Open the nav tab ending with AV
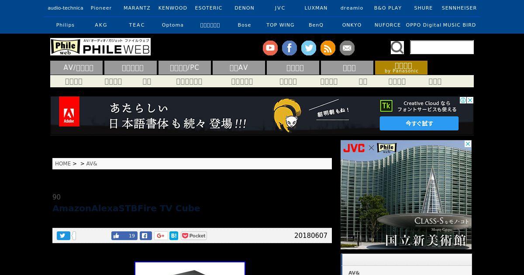The width and height of the screenshot is (524, 275). [x=239, y=68]
